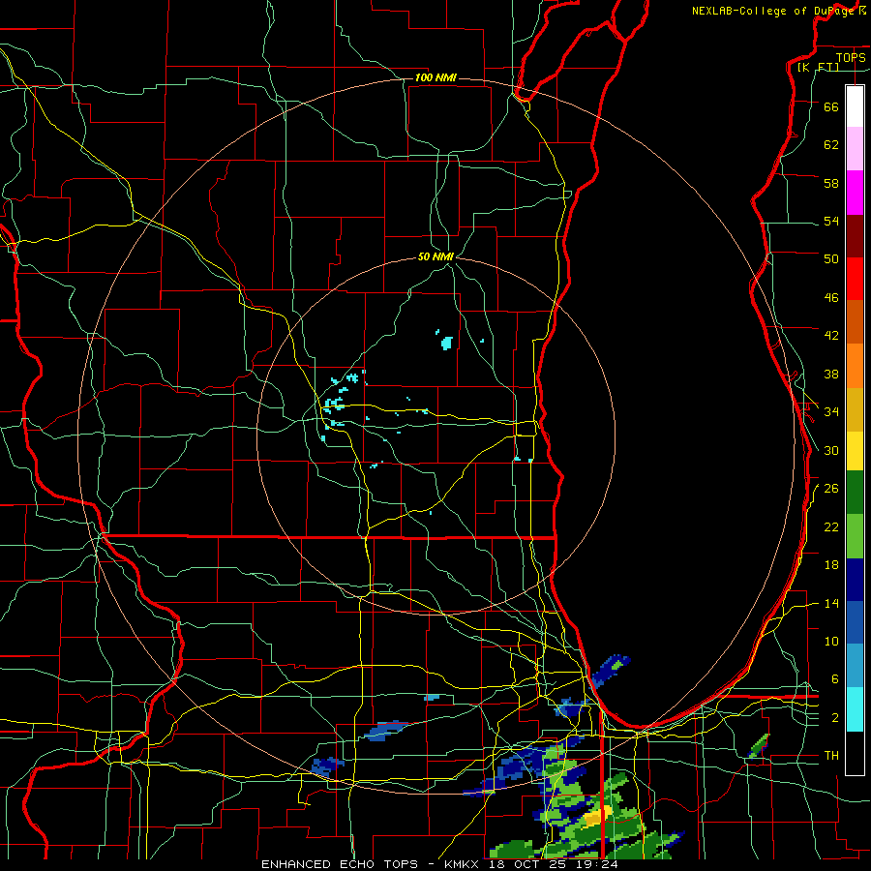Click the "50" legend value
Viewport: 871px width, 871px height.
pos(831,258)
